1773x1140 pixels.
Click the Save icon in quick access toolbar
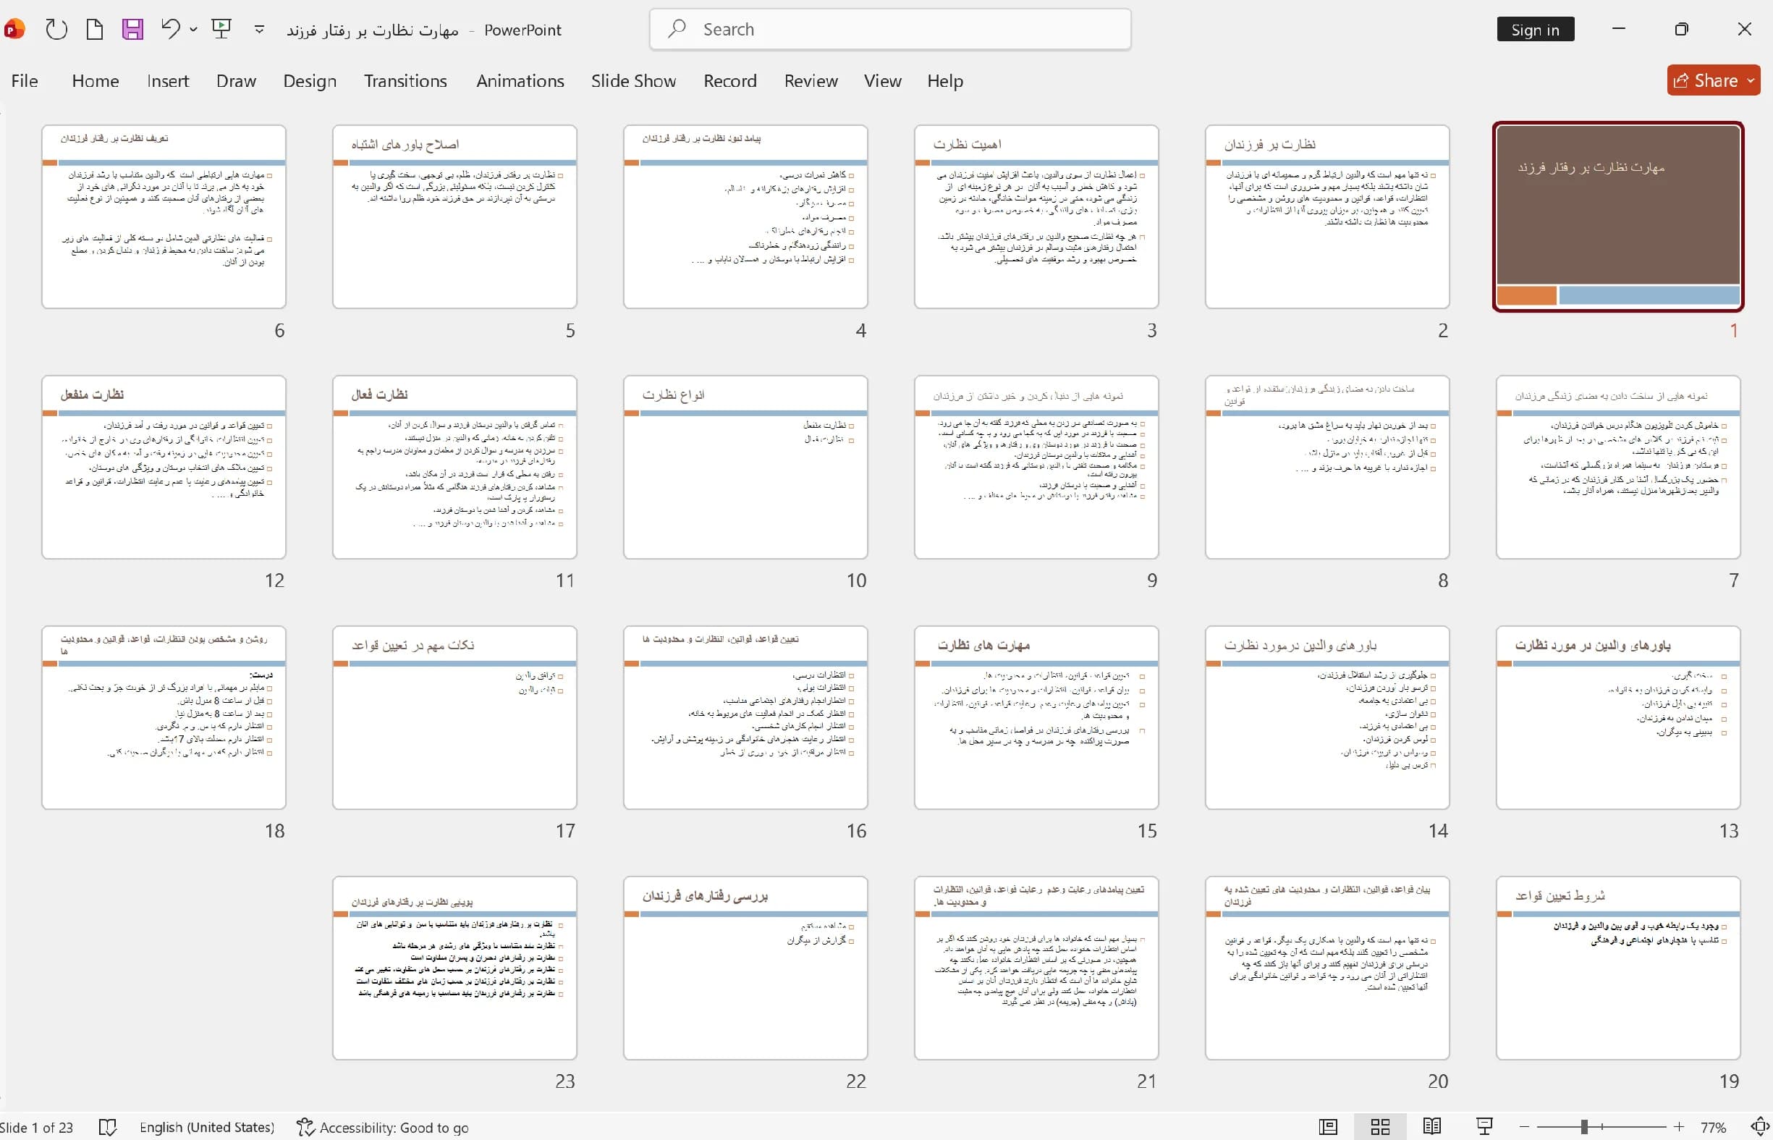[132, 30]
